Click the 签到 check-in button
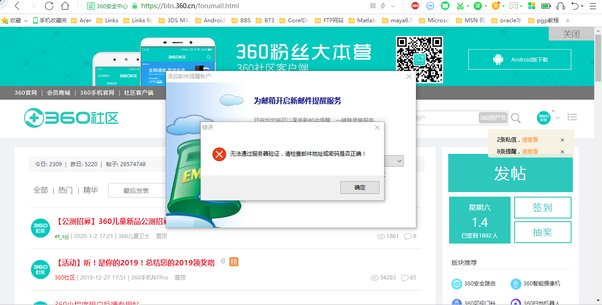602x305 pixels. coord(542,208)
